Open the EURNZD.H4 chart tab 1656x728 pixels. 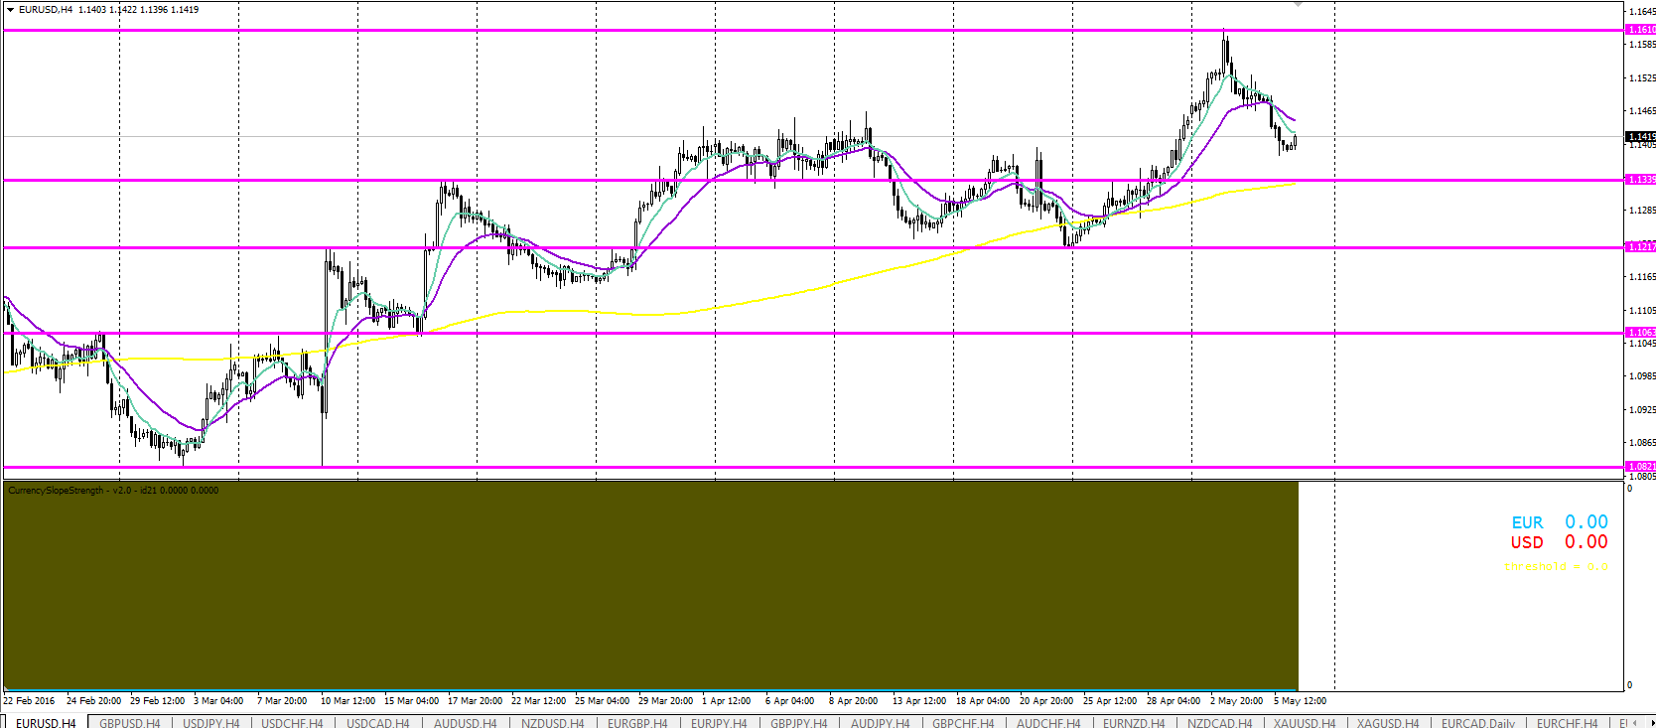[1134, 723]
